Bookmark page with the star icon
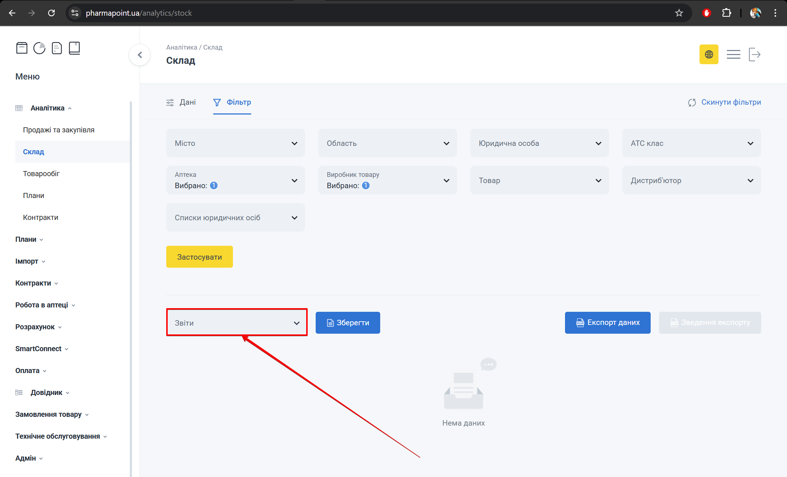Image resolution: width=787 pixels, height=477 pixels. point(679,13)
